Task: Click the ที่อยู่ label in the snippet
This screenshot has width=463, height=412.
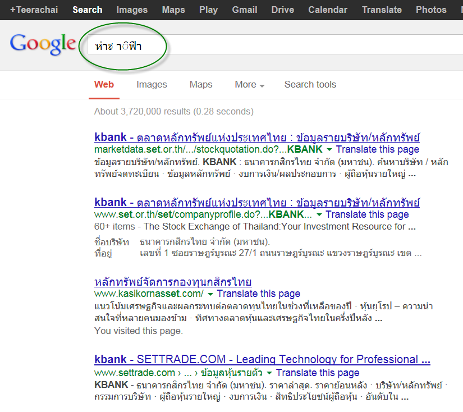Action: 103,253
